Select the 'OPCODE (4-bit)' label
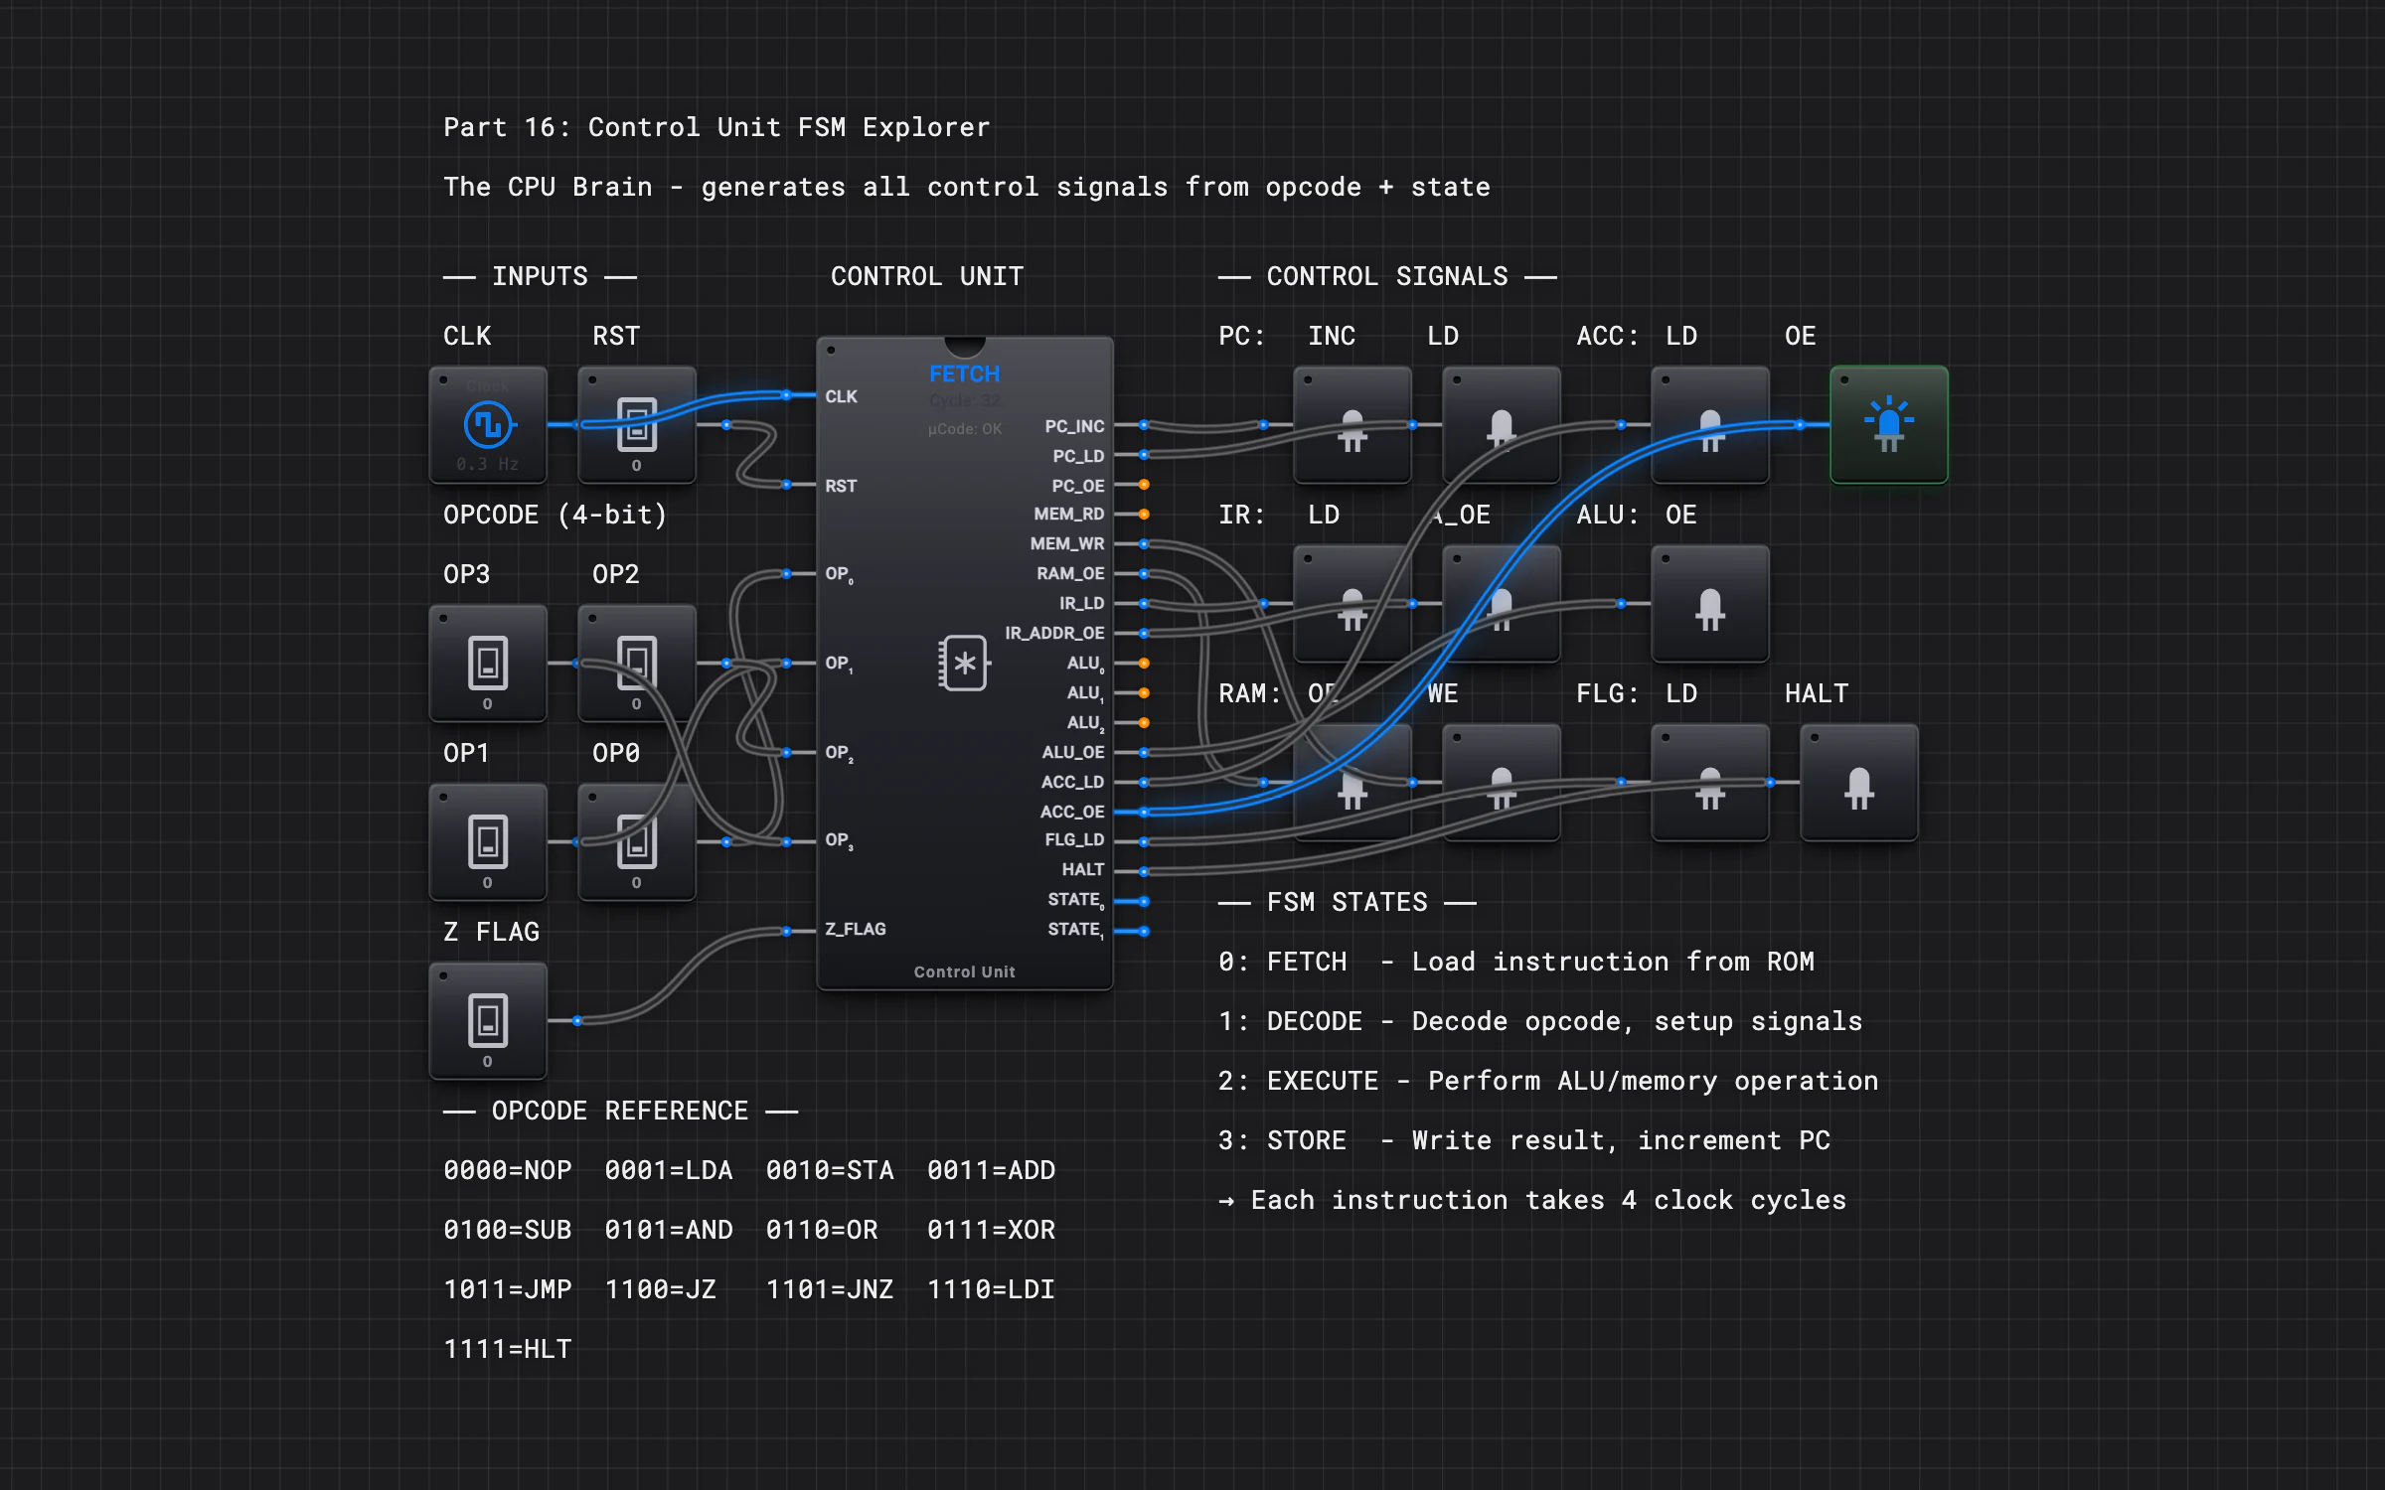The image size is (2385, 1490). click(x=555, y=515)
